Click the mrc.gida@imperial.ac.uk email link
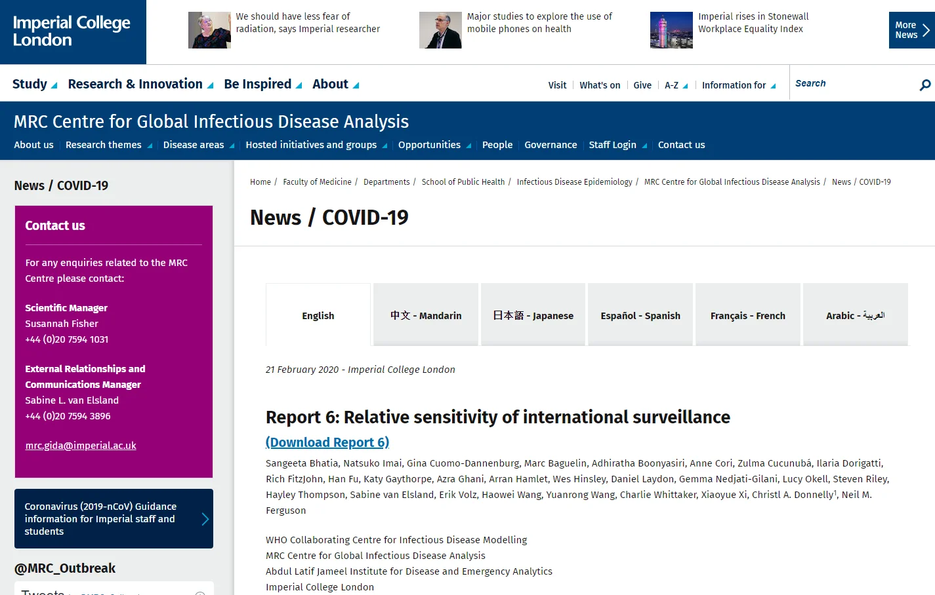935x595 pixels. click(81, 446)
